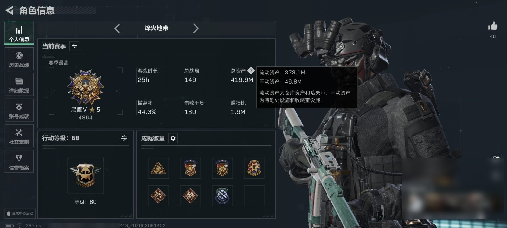Toggle the 行动等级 swap button
The image size is (507, 228).
pyautogui.click(x=124, y=138)
